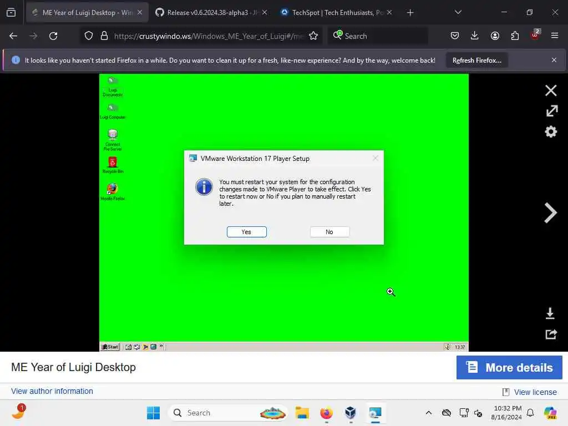Open File Explorer from taskbar
This screenshot has width=568, height=426.
point(302,413)
